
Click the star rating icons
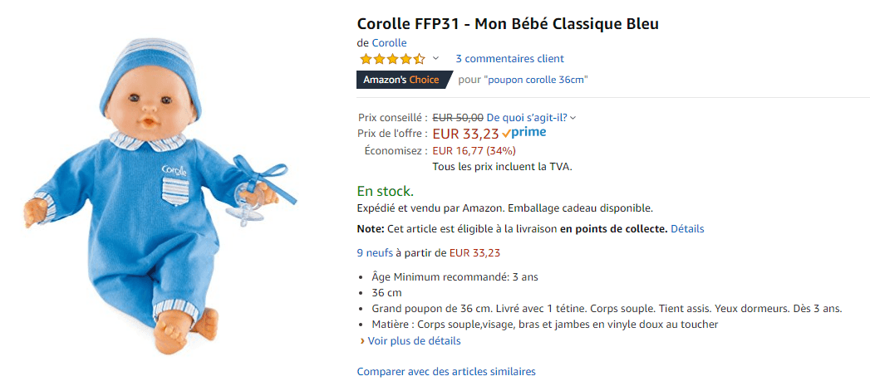[392, 59]
